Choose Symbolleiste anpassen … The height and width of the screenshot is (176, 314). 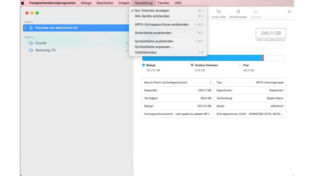coord(168,47)
